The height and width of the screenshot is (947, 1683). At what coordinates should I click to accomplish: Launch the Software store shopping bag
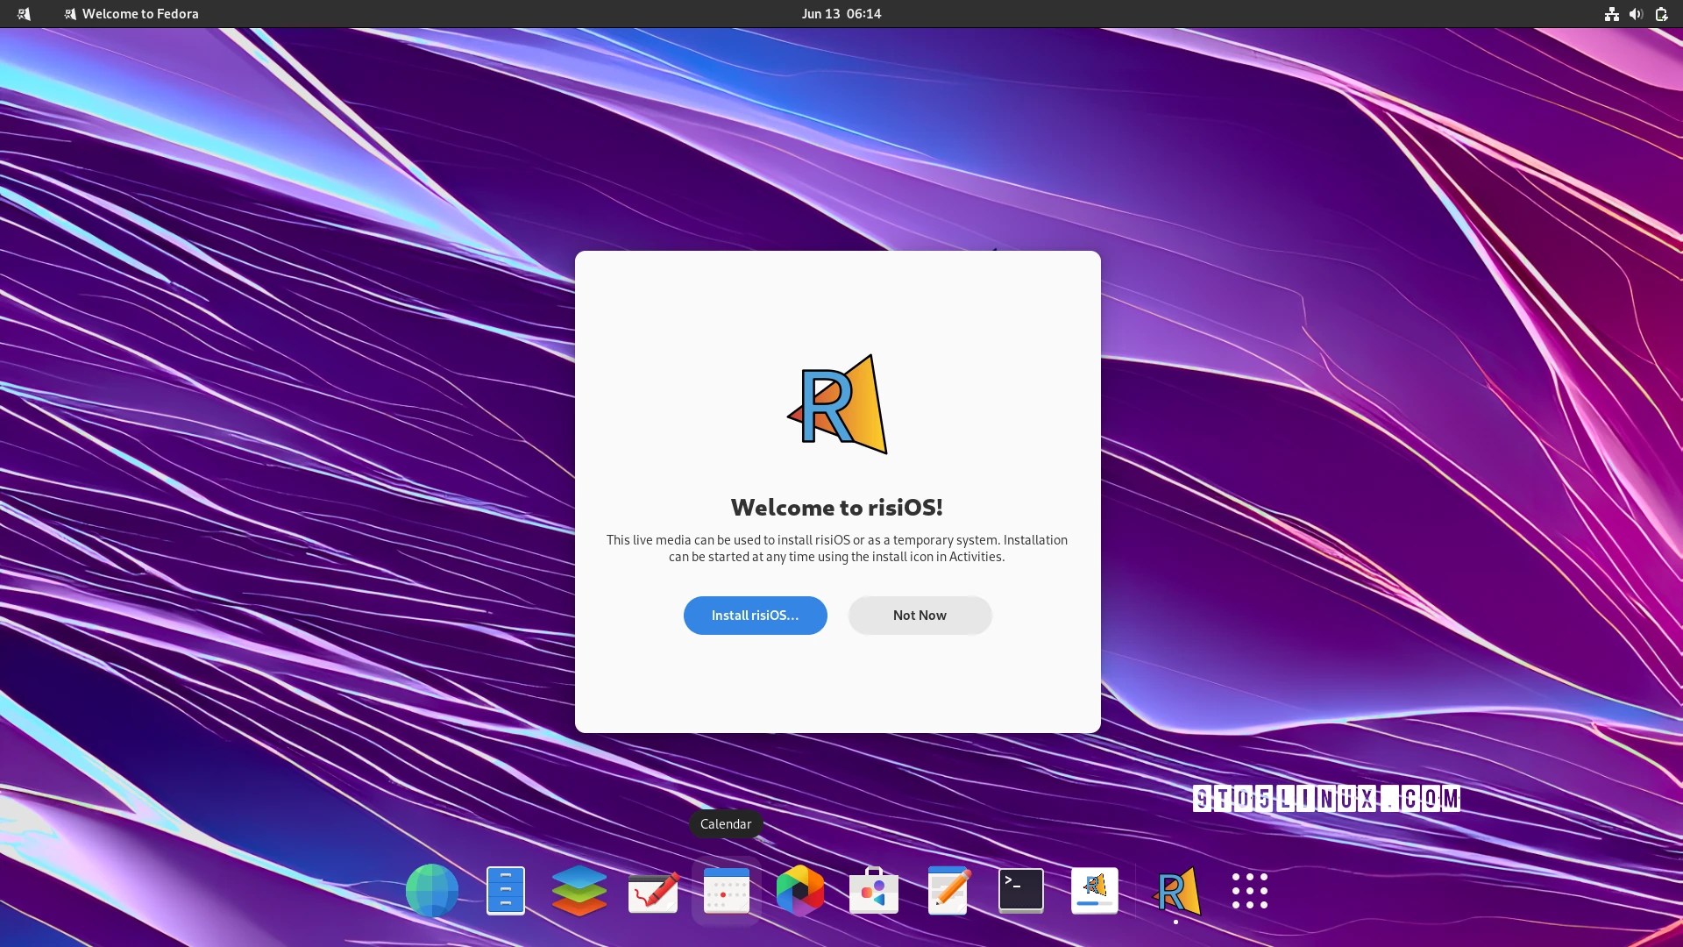click(874, 891)
